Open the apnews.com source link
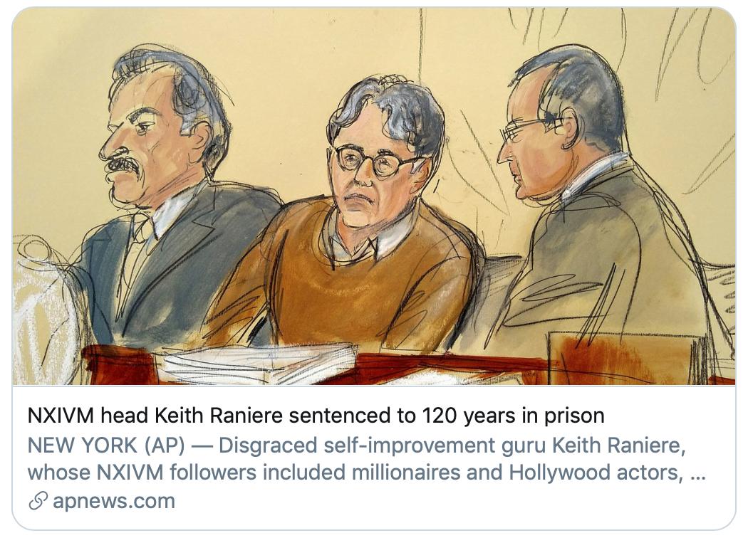Screen dimensions: 748x538 pyautogui.click(x=113, y=501)
